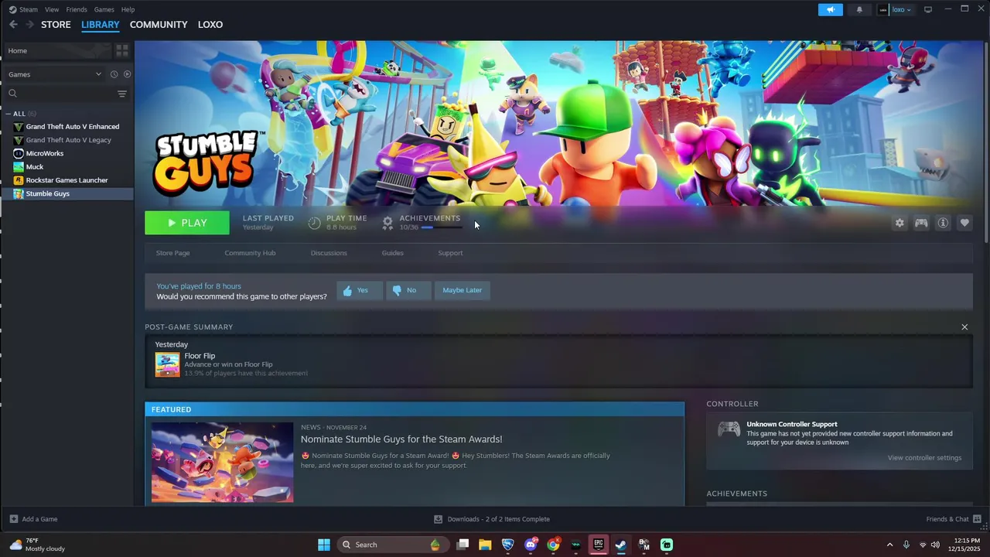Open the LOXO profile tab

pos(210,25)
